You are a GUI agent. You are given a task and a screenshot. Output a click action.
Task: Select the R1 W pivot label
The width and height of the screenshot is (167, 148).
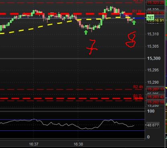click(x=137, y=11)
